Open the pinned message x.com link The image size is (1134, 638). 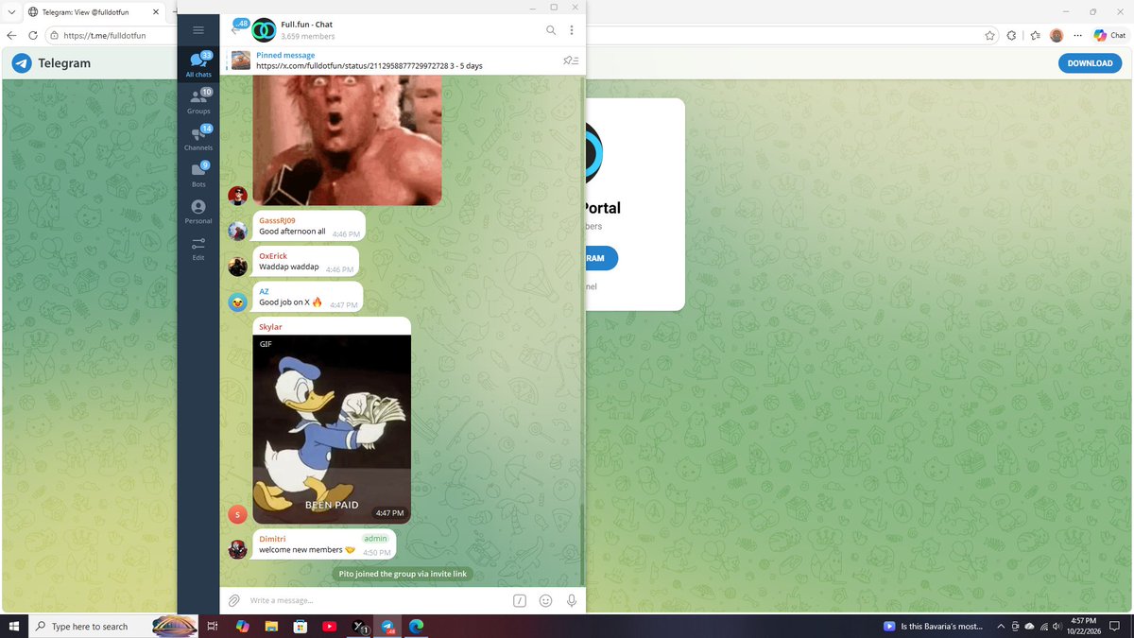(369, 66)
